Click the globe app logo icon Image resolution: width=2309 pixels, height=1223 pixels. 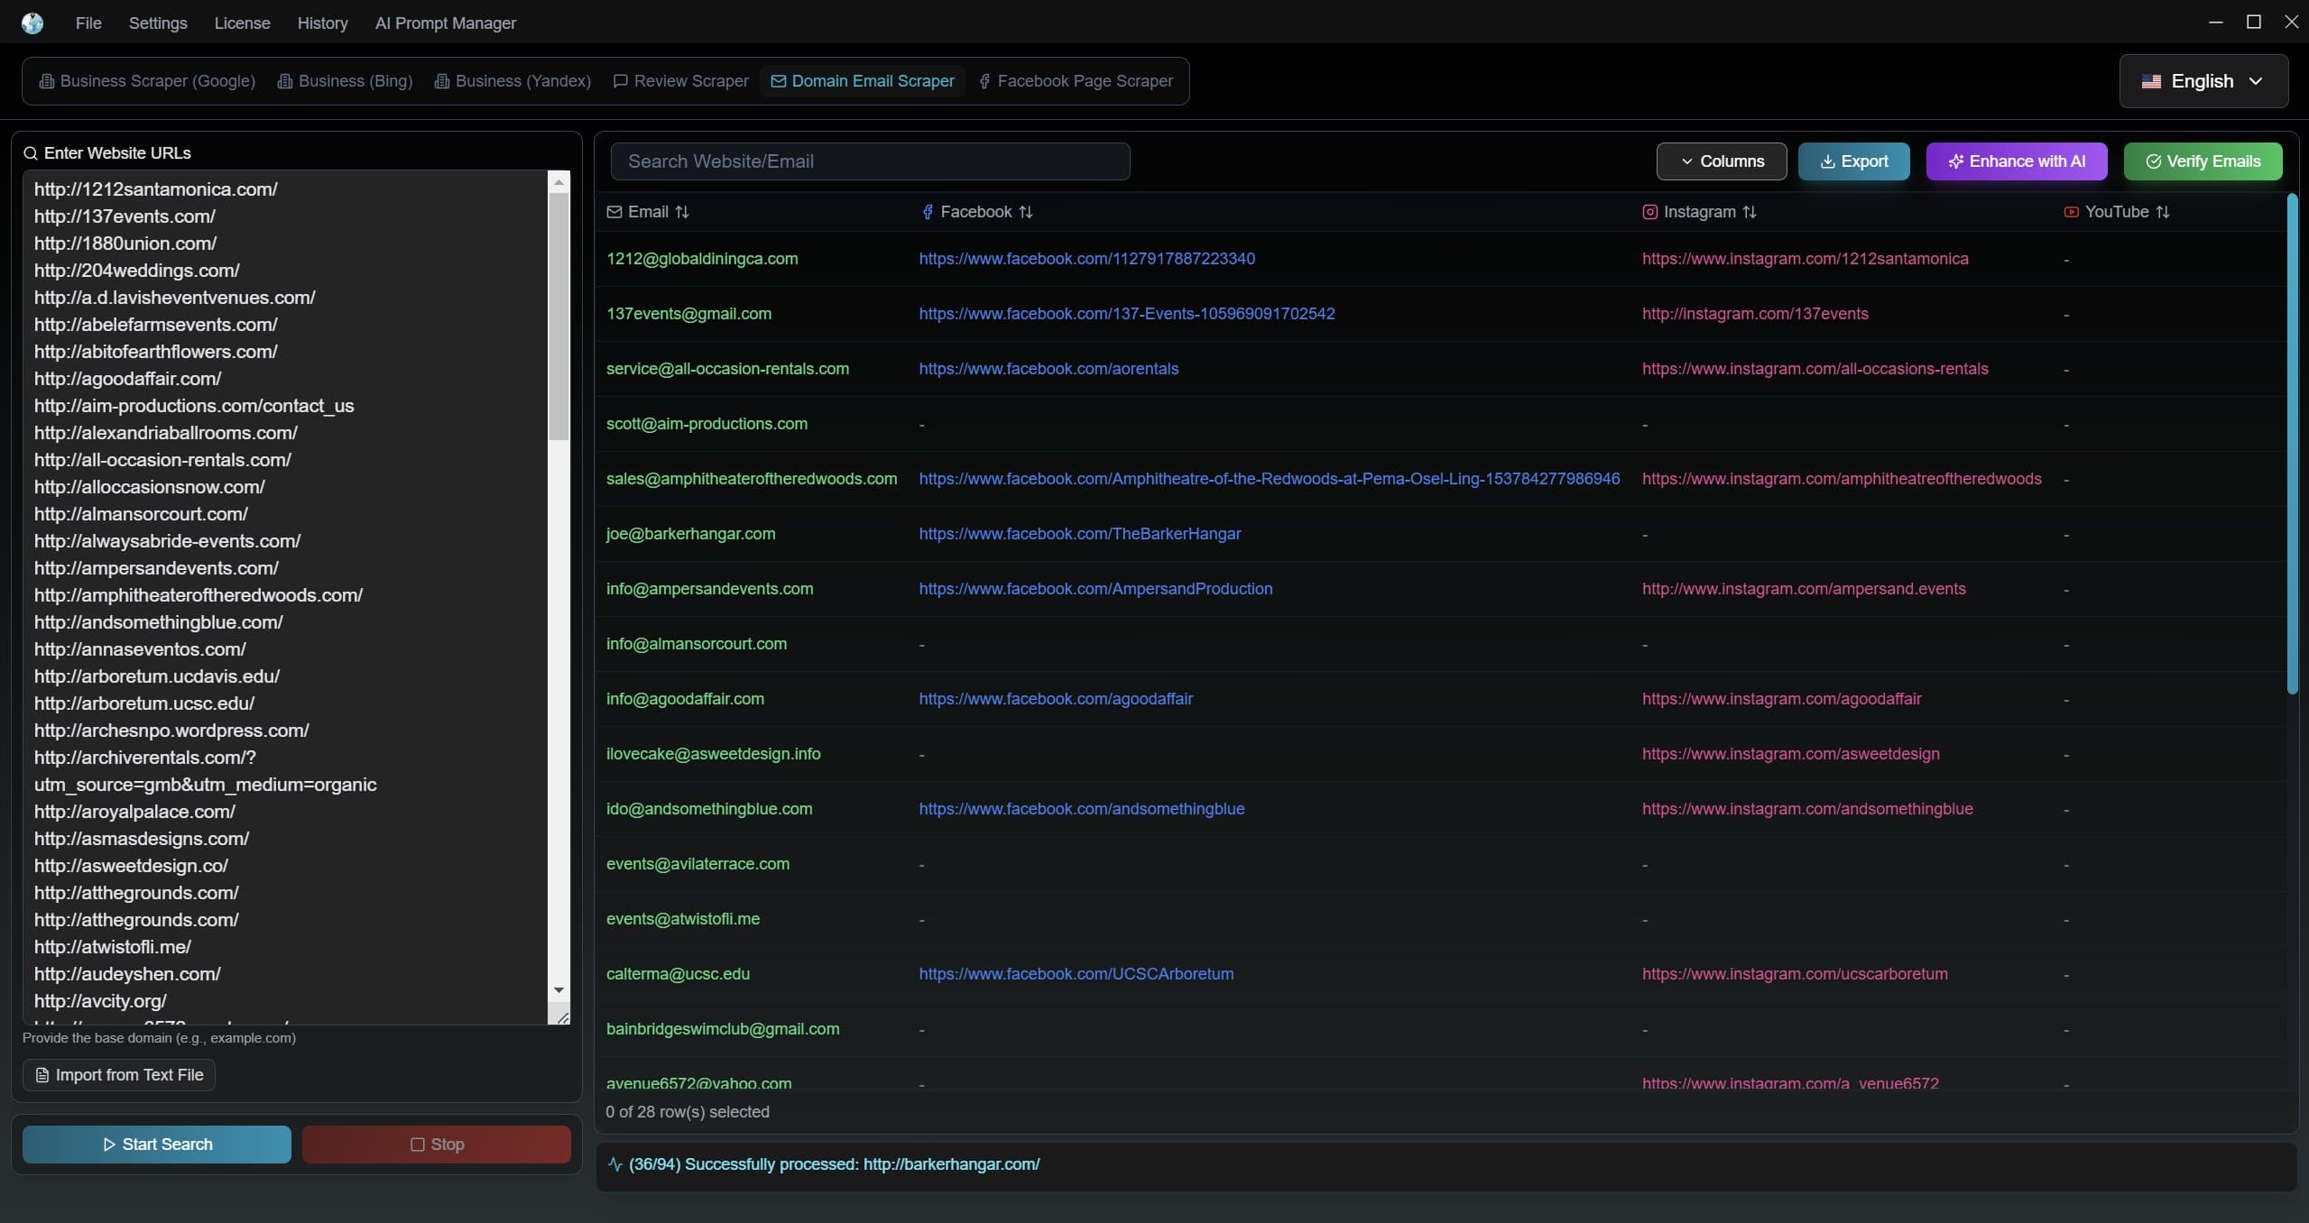tap(32, 23)
